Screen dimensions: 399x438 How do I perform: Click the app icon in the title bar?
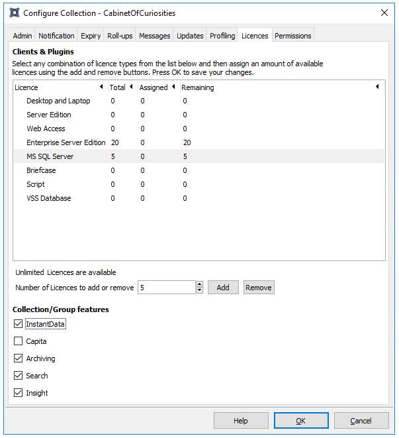pos(15,13)
